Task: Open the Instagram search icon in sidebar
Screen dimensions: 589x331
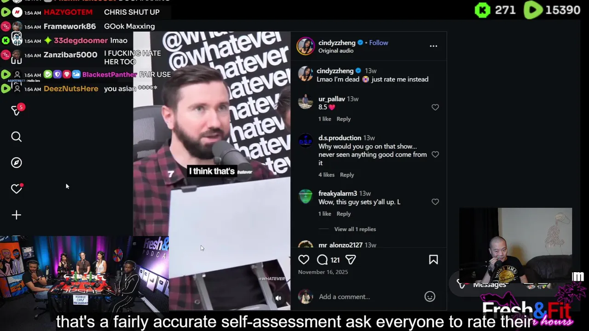Action: 16,137
